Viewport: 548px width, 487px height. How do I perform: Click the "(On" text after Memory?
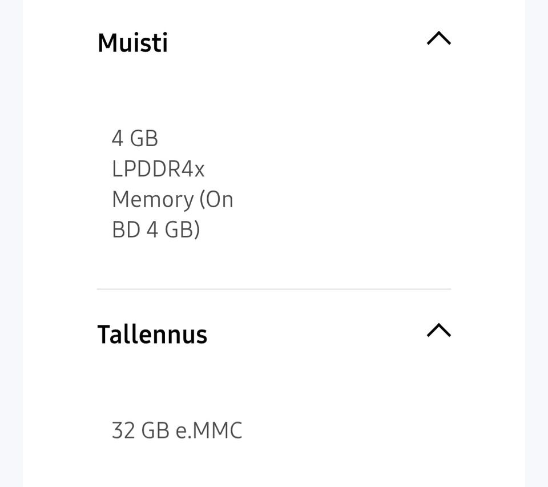[216, 200]
